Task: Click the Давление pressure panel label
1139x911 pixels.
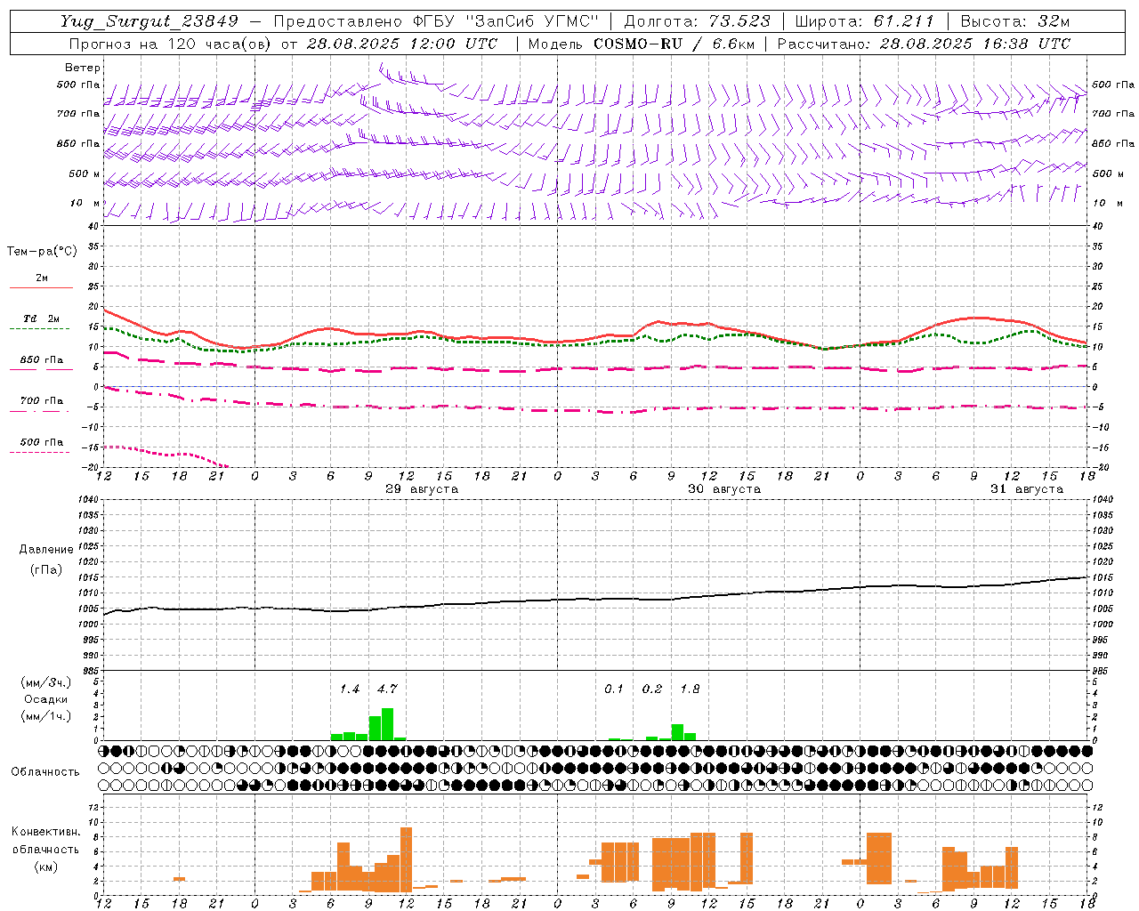Action: click(x=45, y=550)
